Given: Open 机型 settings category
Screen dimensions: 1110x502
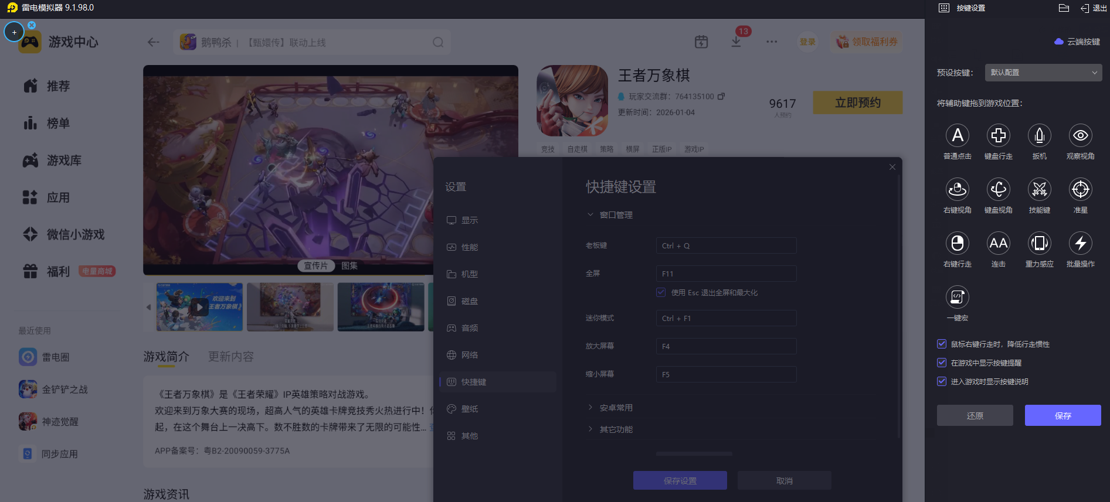Looking at the screenshot, I should tap(498, 274).
